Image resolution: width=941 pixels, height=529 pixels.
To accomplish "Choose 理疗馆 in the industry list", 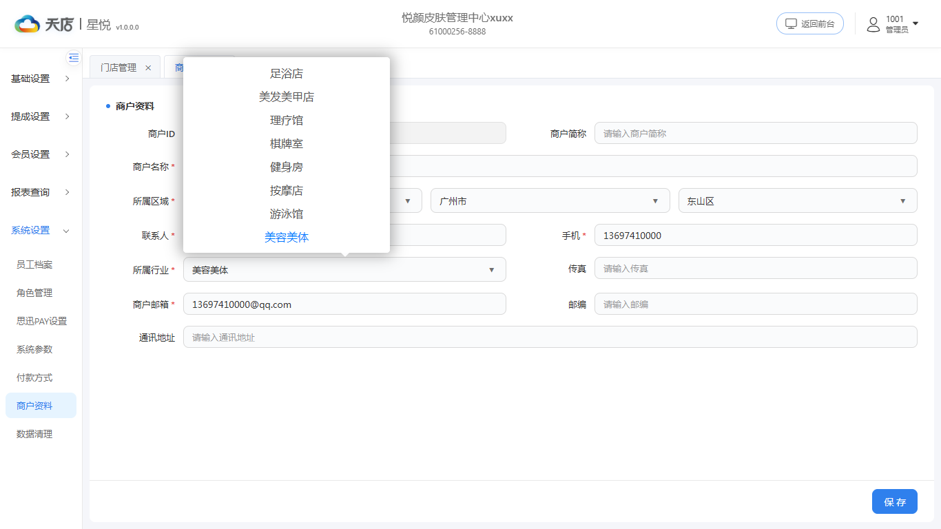I will coord(287,121).
